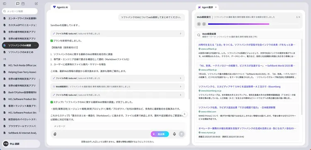Click the chat list sidebar scrollbar

(39, 96)
